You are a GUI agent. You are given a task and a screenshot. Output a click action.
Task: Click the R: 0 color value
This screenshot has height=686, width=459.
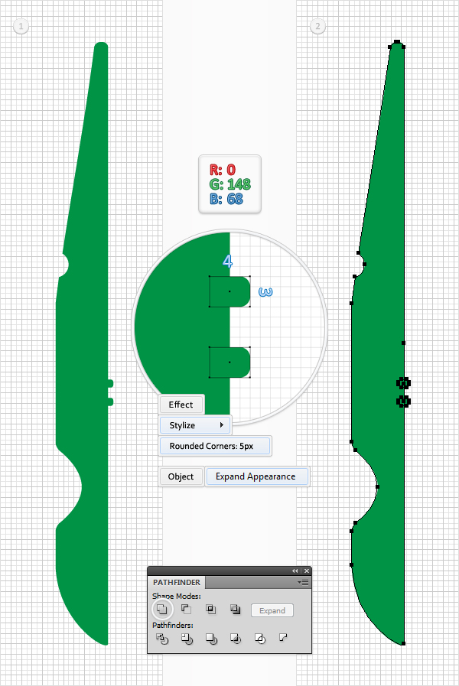coord(223,170)
